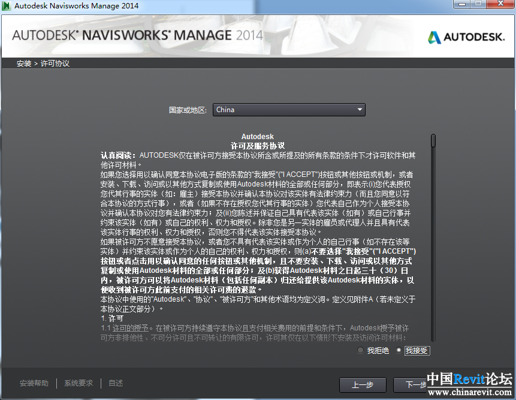Click the 上一步 (Back) button
516x400 pixels.
click(x=363, y=384)
